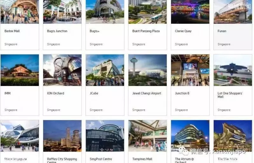254x163 pixels.
Task: Open the Bedok Mall card image
Action: (20, 12)
